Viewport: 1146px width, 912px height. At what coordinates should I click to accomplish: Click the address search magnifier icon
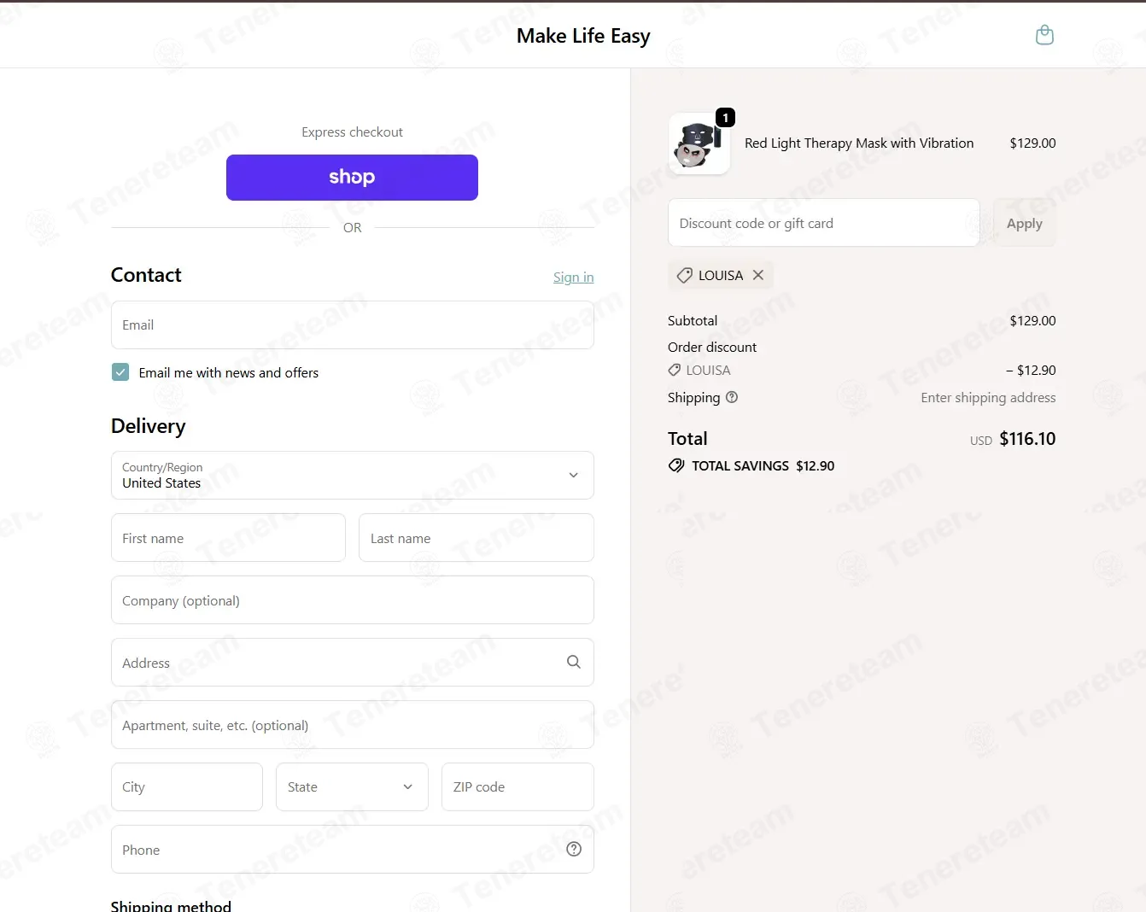tap(573, 662)
